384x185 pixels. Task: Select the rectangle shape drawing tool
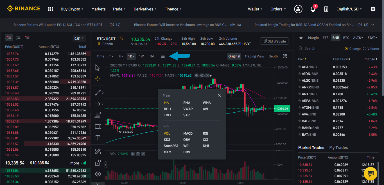click(x=98, y=126)
